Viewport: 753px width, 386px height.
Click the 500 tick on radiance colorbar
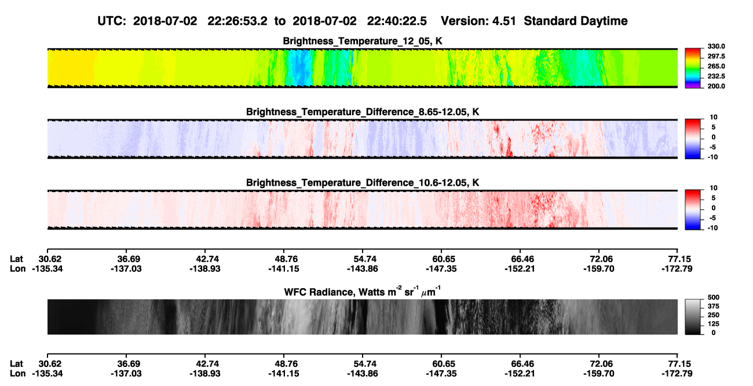714,297
